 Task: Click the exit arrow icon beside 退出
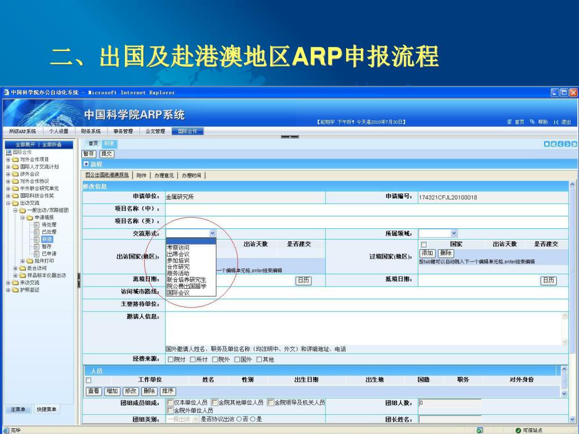(556, 122)
